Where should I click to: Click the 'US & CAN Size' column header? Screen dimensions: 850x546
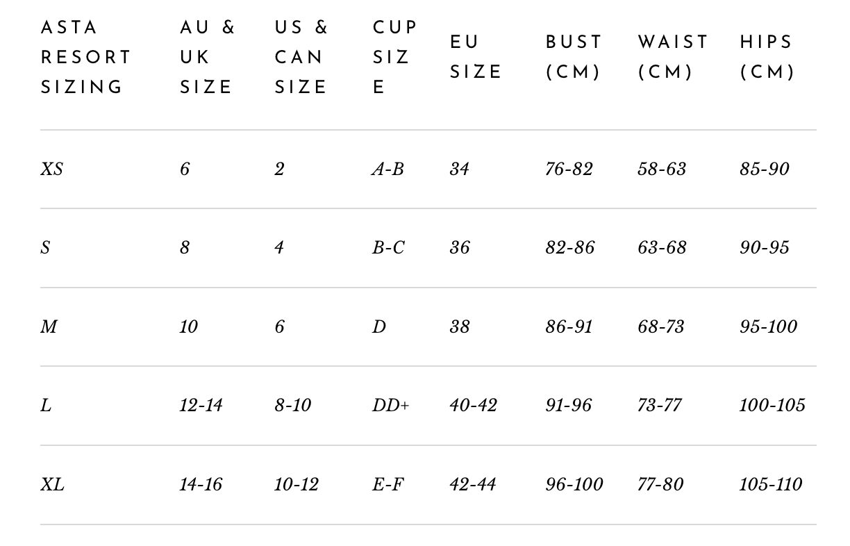tap(301, 58)
